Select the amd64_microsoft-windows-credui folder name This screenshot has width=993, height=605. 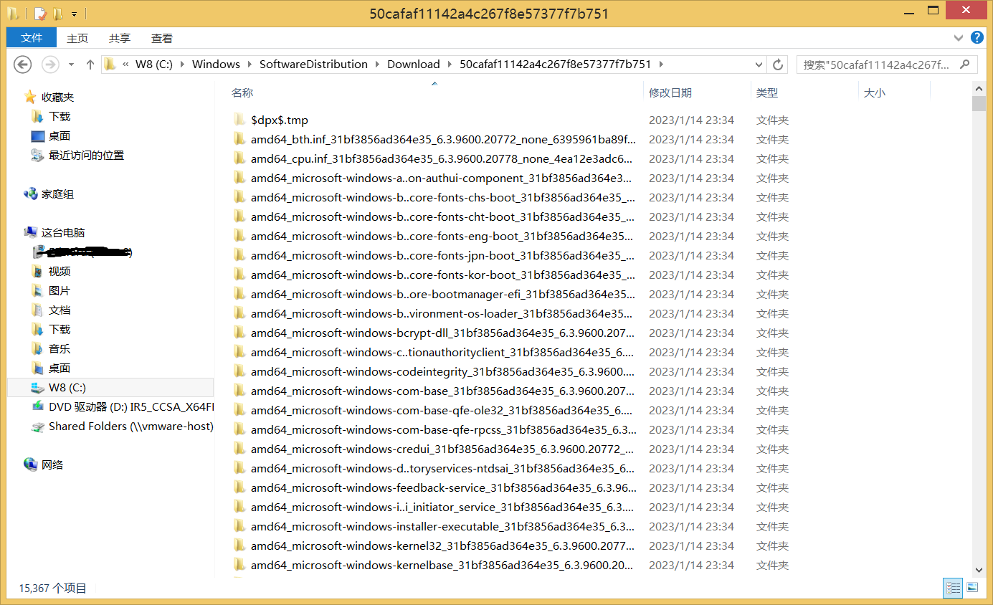tap(442, 449)
